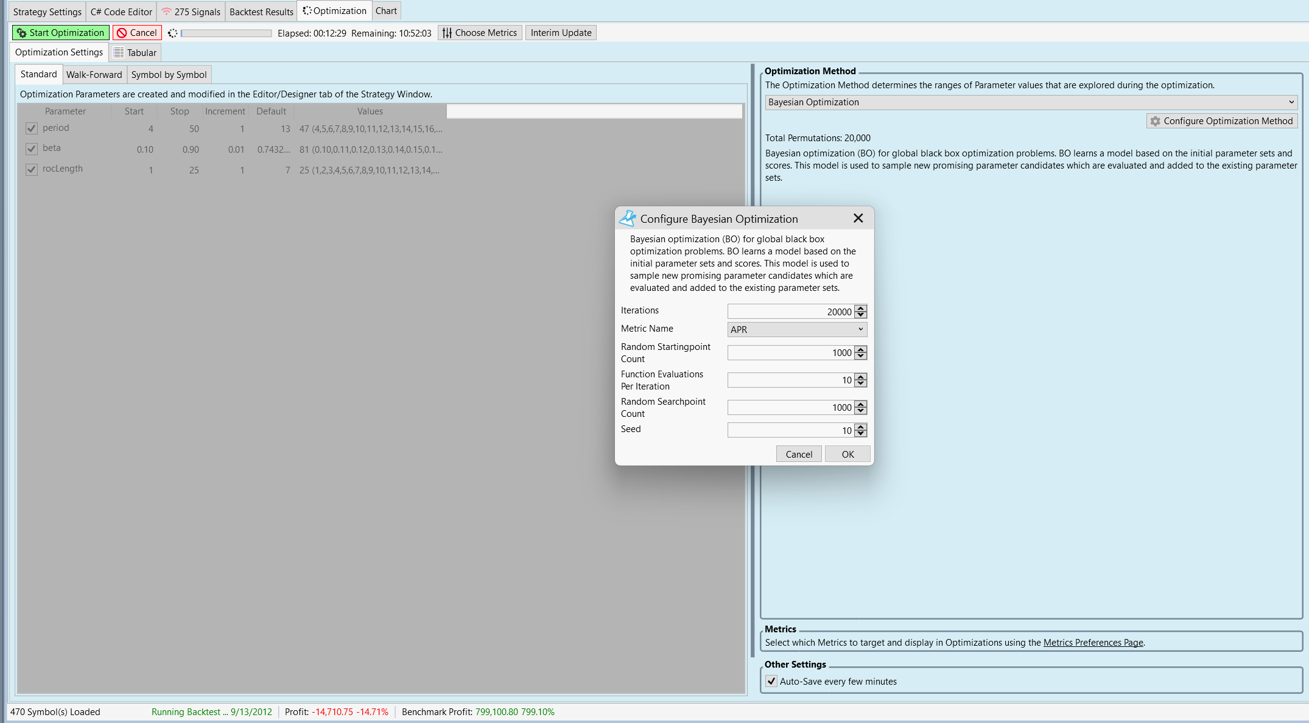Click the 275 Signals wifi icon

pos(166,12)
